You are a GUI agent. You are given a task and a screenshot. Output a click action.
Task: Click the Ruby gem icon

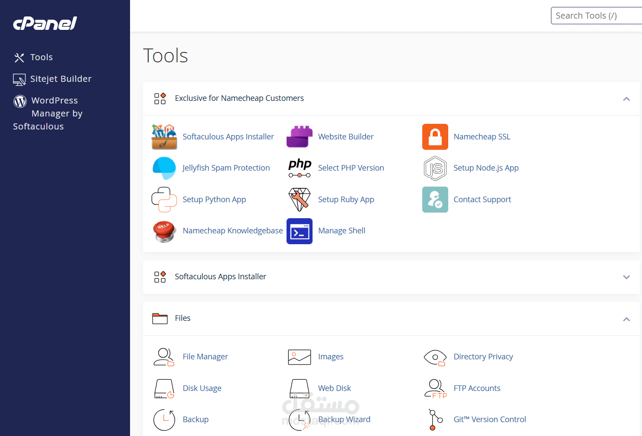[300, 200]
